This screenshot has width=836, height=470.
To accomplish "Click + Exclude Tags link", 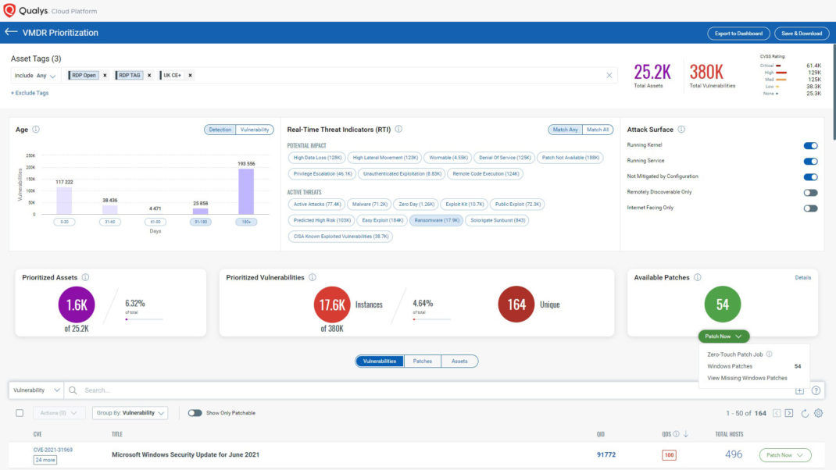I will (x=30, y=93).
